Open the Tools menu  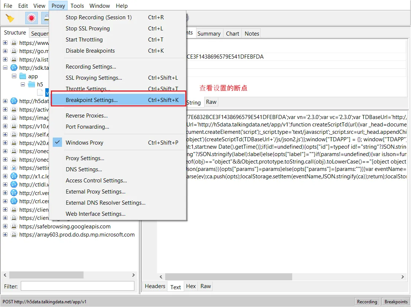77,6
